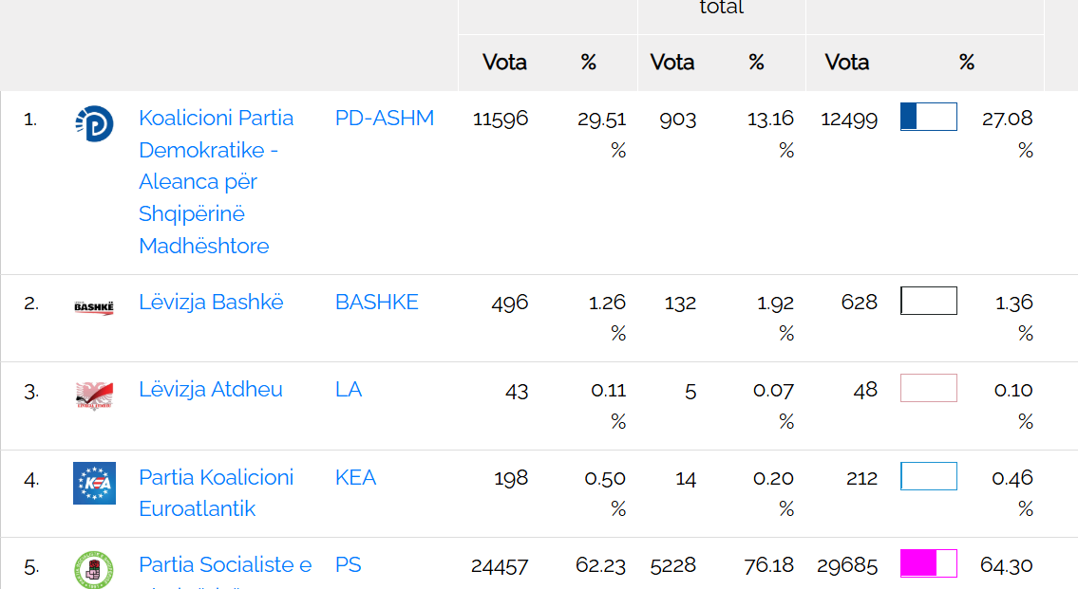
Task: Click the Democratic Party logo icon
Action: (94, 124)
